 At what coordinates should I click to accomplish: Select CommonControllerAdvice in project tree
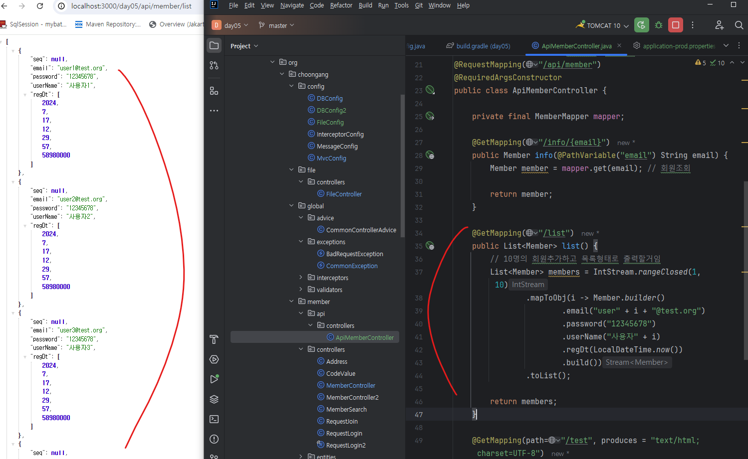(x=361, y=230)
